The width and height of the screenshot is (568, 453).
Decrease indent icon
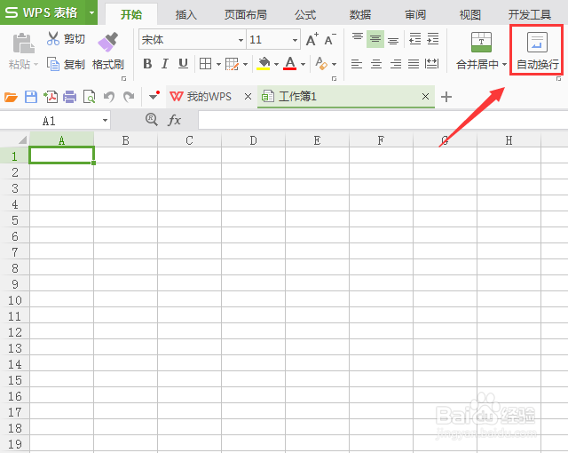coord(414,38)
